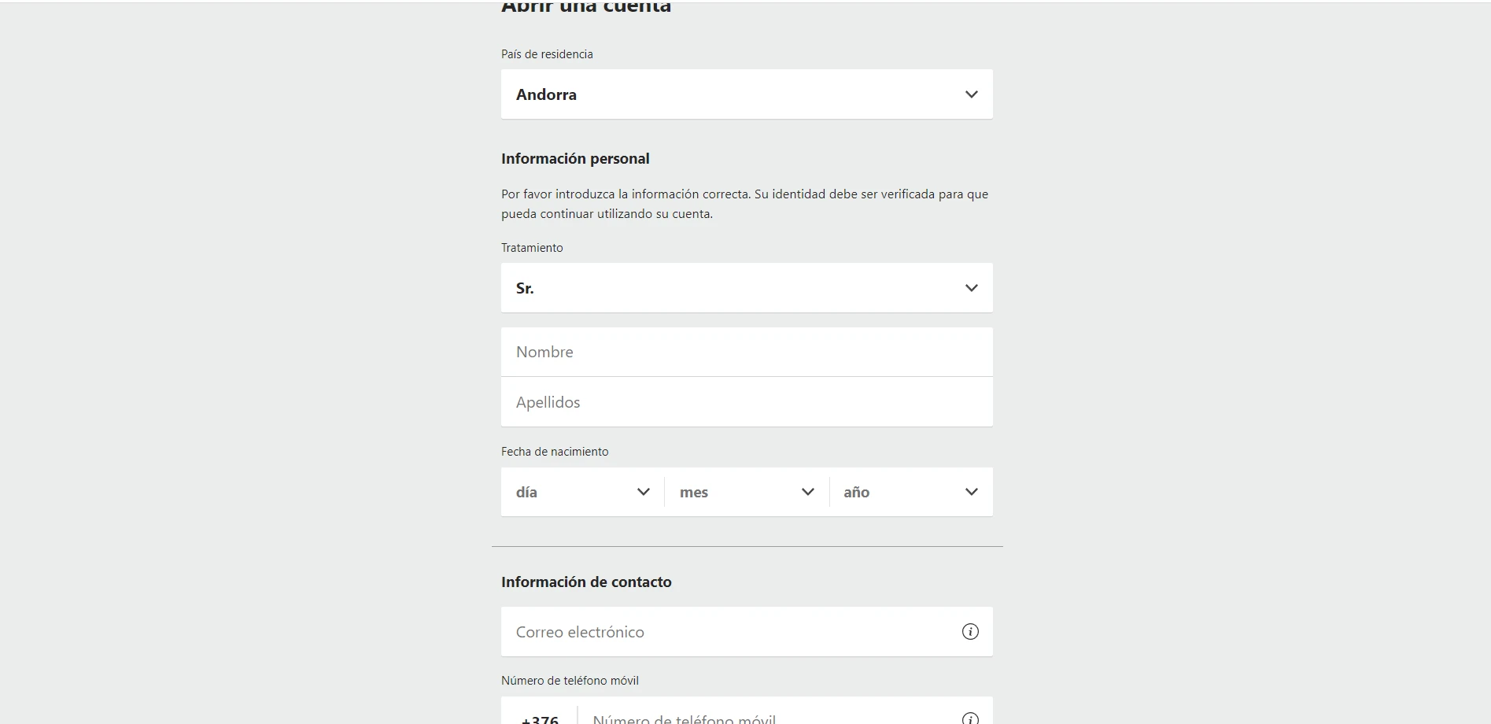Focus the Nombre text field

747,352
